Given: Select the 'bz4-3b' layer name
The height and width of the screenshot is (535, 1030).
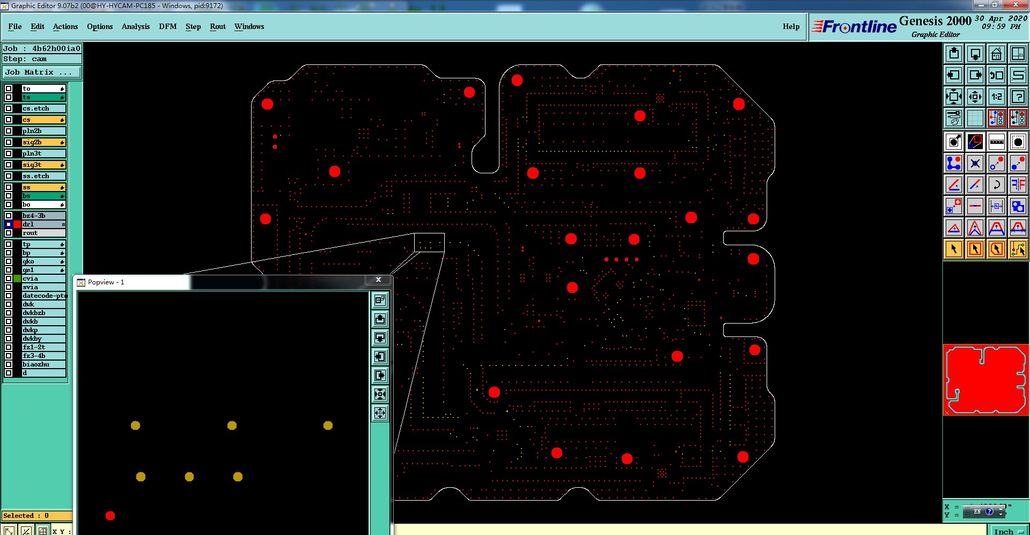Looking at the screenshot, I should coord(43,216).
